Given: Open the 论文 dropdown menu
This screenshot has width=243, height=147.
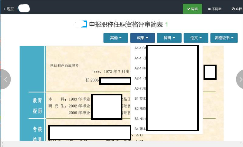Looking at the screenshot, I should click(196, 38).
